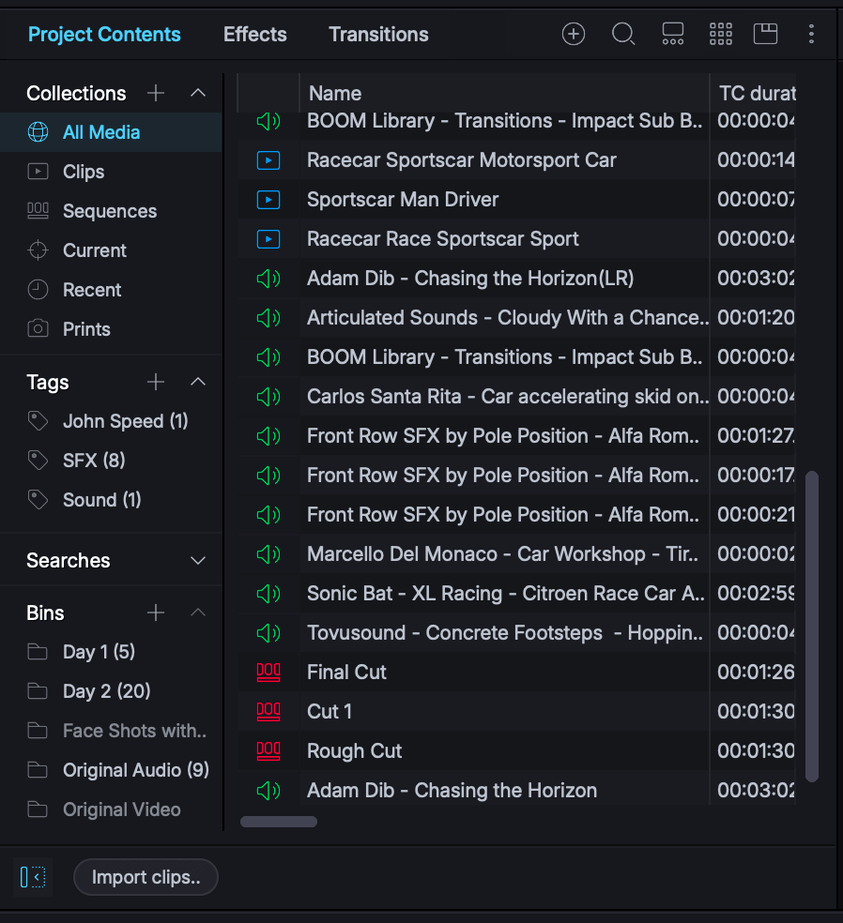This screenshot has height=923, width=843.
Task: Open the three-dot more options menu
Action: [x=811, y=34]
